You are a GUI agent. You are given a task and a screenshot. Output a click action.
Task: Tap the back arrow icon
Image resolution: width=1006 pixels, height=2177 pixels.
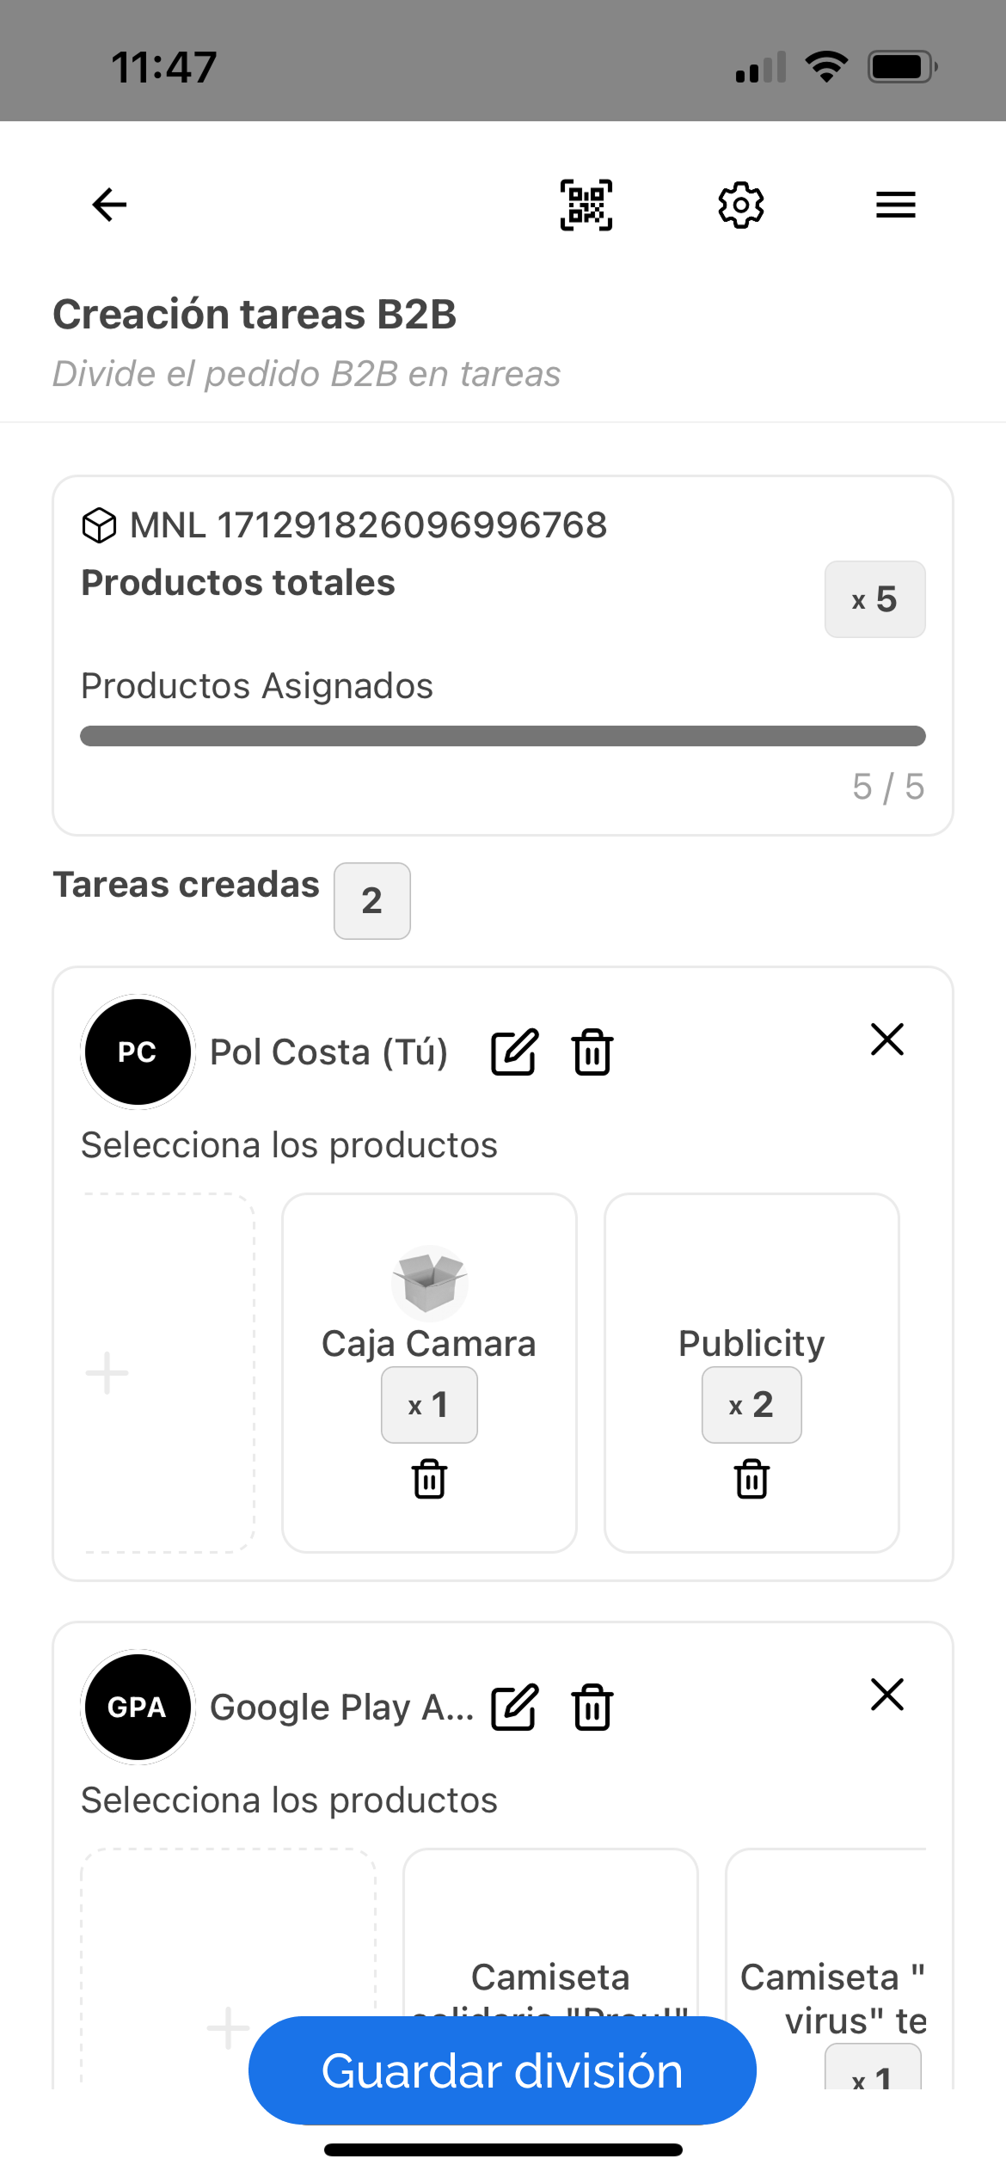point(109,205)
